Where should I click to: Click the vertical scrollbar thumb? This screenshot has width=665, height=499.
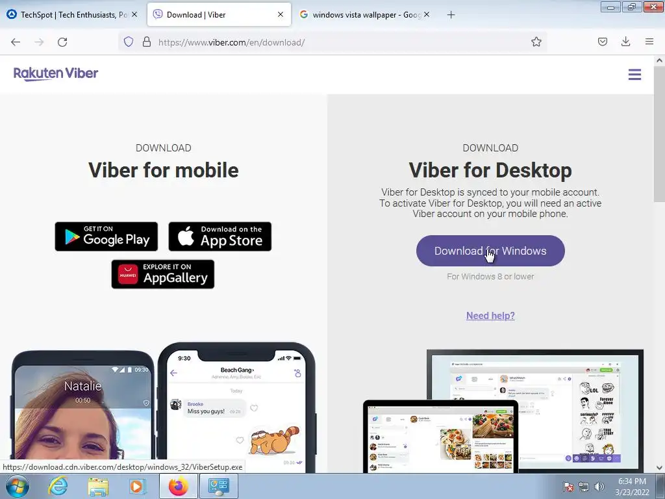[x=659, y=134]
